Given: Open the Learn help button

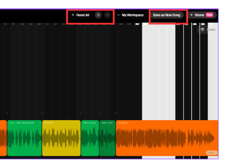Looking at the screenshot, I should pyautogui.click(x=208, y=30).
